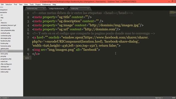Viewport: 176px width, 99px height.
Task: Open funciones.php in the sidebar
Action: coord(5,46)
